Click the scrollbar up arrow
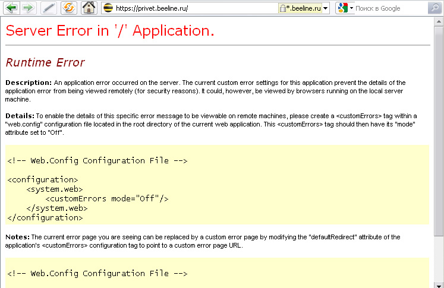Screen dimensions: 444x288 (x=439, y=21)
